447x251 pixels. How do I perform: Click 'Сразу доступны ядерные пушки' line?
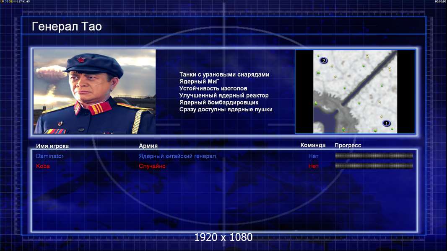click(x=226, y=110)
